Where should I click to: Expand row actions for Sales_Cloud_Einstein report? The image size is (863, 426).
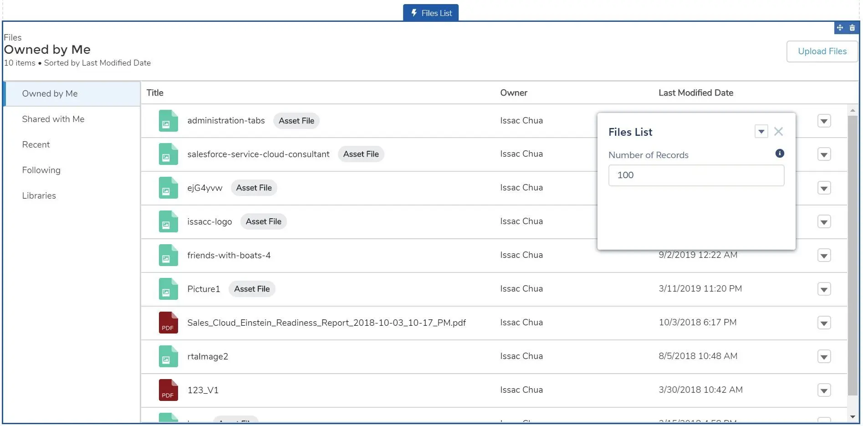[x=824, y=323]
